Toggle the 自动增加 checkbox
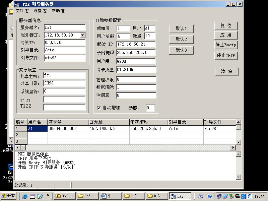268x201 pixels. click(x=99, y=108)
